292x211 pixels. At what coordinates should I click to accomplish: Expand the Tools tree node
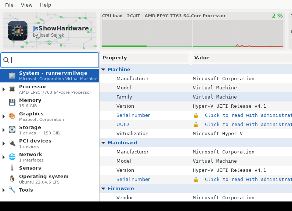click(x=3, y=190)
